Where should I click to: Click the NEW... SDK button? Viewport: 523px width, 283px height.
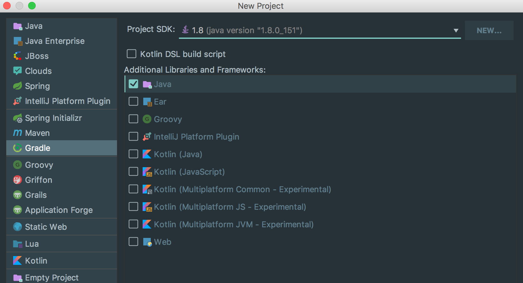(489, 30)
